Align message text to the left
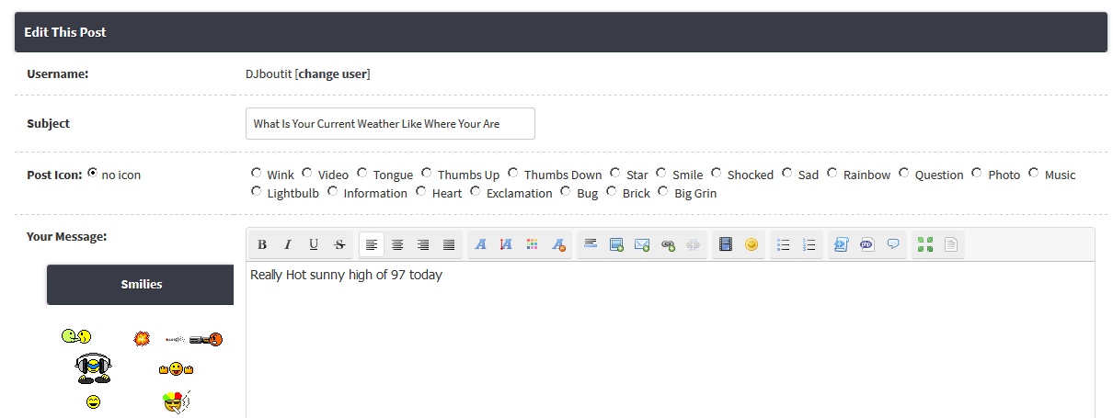 372,244
